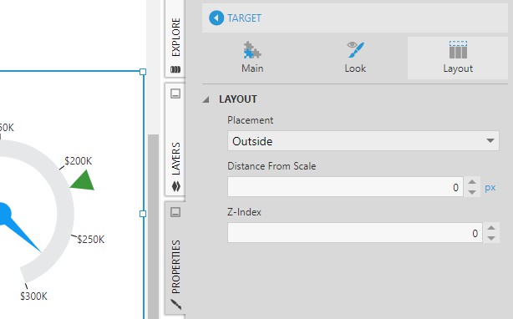Open the Main puzzle-piece tab

[x=252, y=58]
